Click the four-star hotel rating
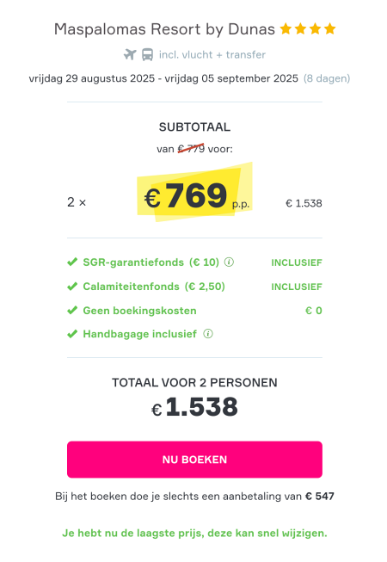The image size is (387, 562). (x=308, y=28)
